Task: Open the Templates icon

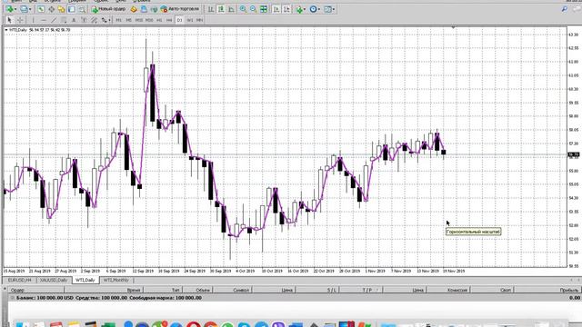Action: (x=327, y=9)
